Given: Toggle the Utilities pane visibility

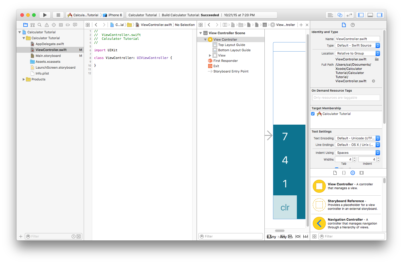Looking at the screenshot, I should tap(379, 15).
